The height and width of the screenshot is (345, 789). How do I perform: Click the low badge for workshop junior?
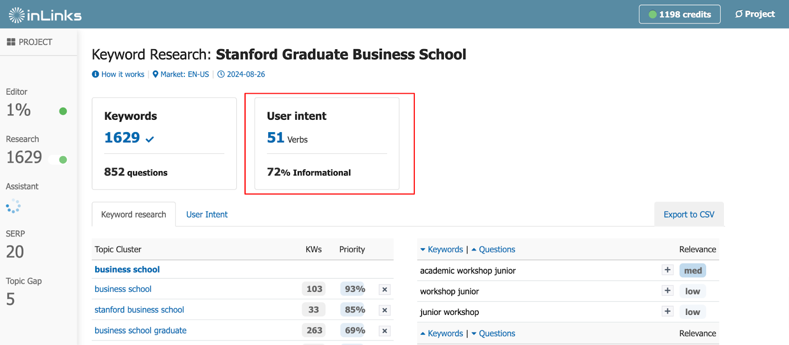point(692,291)
